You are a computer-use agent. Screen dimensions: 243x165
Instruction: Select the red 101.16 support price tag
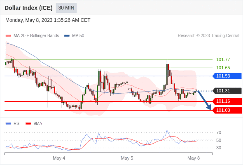[x=227, y=101]
